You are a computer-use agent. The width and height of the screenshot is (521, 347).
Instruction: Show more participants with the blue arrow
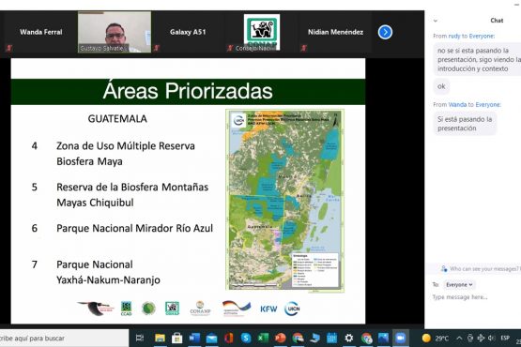[x=385, y=32]
